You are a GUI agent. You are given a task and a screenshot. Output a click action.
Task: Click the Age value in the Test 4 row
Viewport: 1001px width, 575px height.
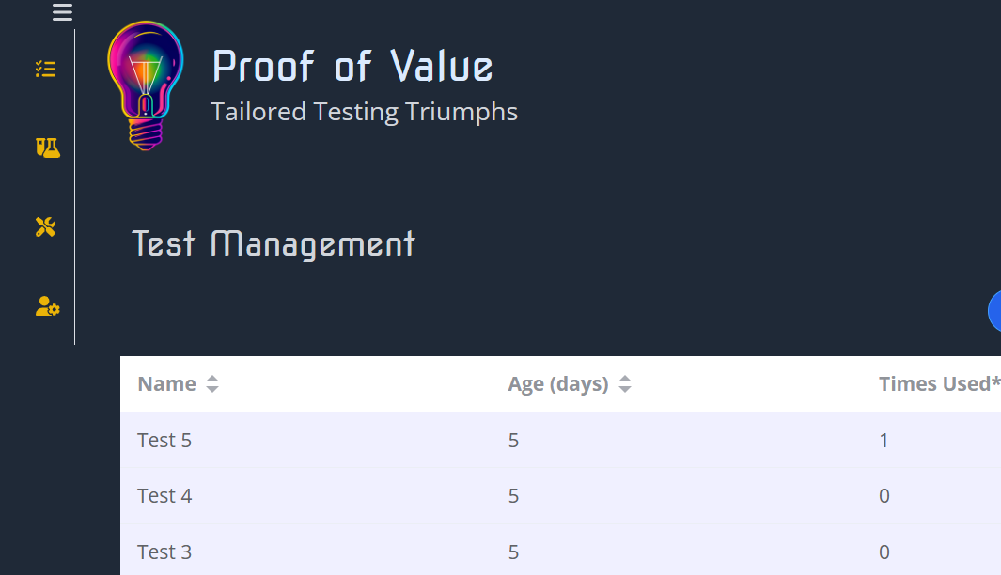pos(513,495)
